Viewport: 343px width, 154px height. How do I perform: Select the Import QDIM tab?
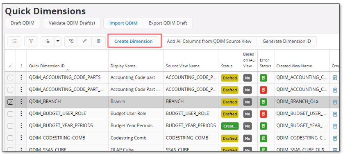123,23
